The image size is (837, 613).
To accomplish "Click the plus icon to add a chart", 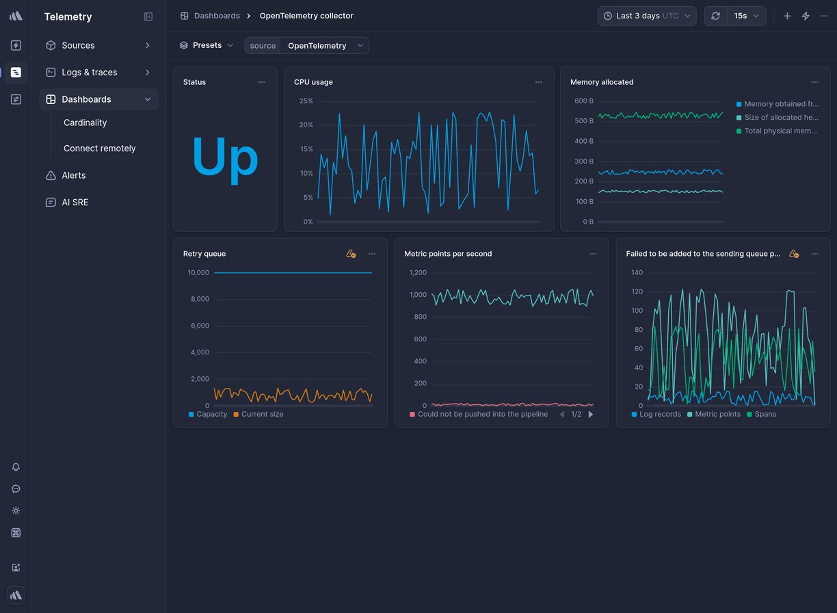I will pos(787,16).
